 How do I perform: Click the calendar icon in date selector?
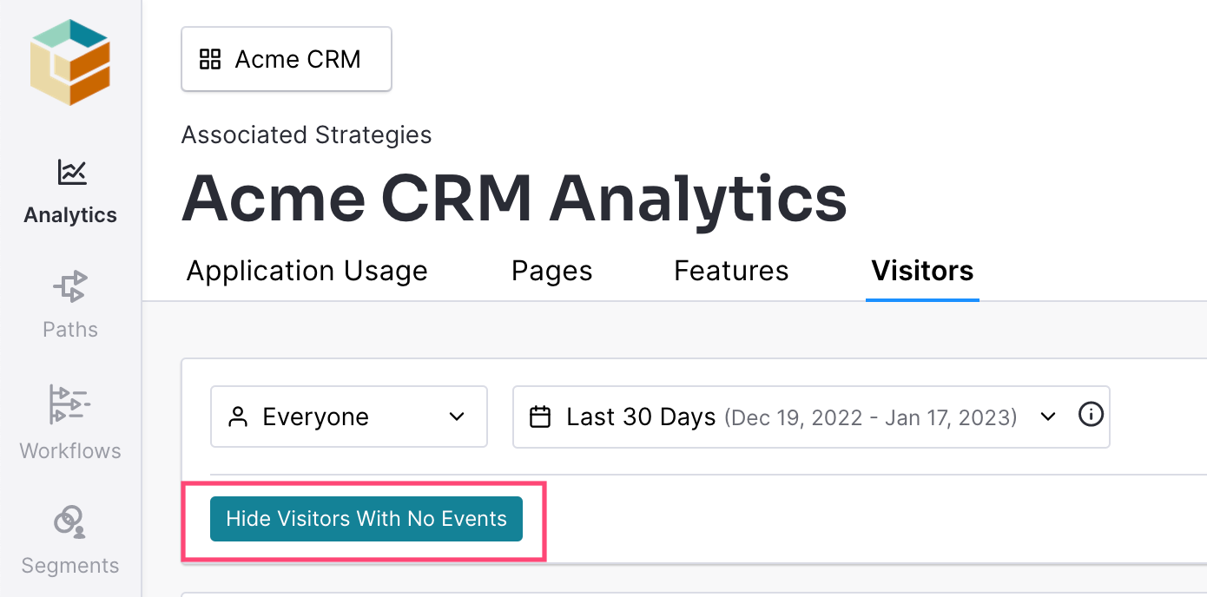[541, 417]
